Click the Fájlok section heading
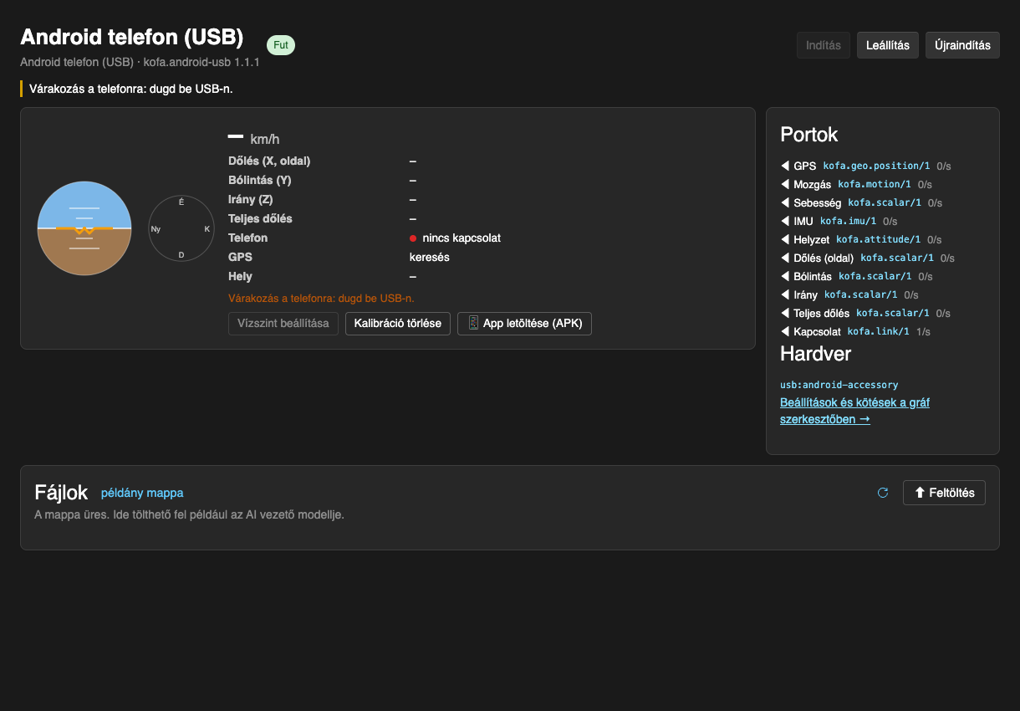The width and height of the screenshot is (1020, 711). pyautogui.click(x=61, y=493)
